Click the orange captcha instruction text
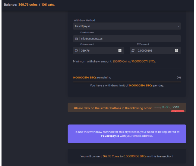The image size is (196, 166). 113,108
